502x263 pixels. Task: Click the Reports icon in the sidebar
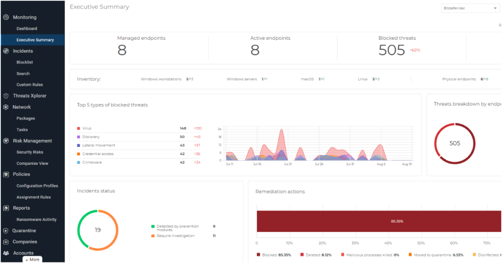5,208
